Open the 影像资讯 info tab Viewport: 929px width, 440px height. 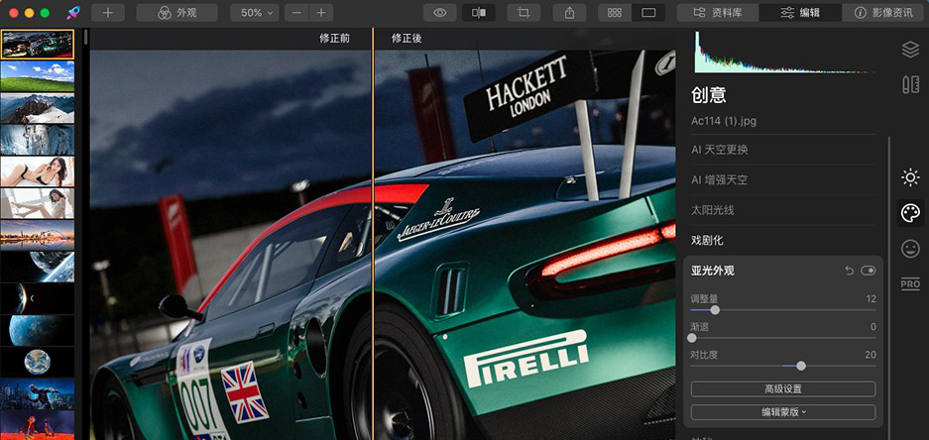(882, 13)
